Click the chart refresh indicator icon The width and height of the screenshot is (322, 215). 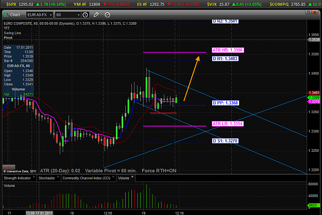click(107, 15)
